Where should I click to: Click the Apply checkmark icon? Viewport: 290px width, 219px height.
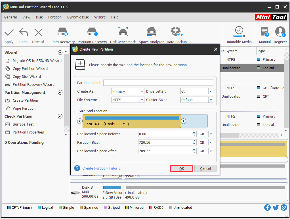coord(9,33)
